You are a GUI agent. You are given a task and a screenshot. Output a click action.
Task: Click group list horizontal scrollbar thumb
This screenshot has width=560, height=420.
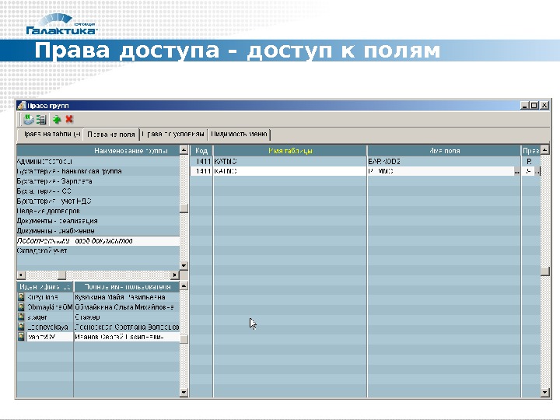pos(61,275)
